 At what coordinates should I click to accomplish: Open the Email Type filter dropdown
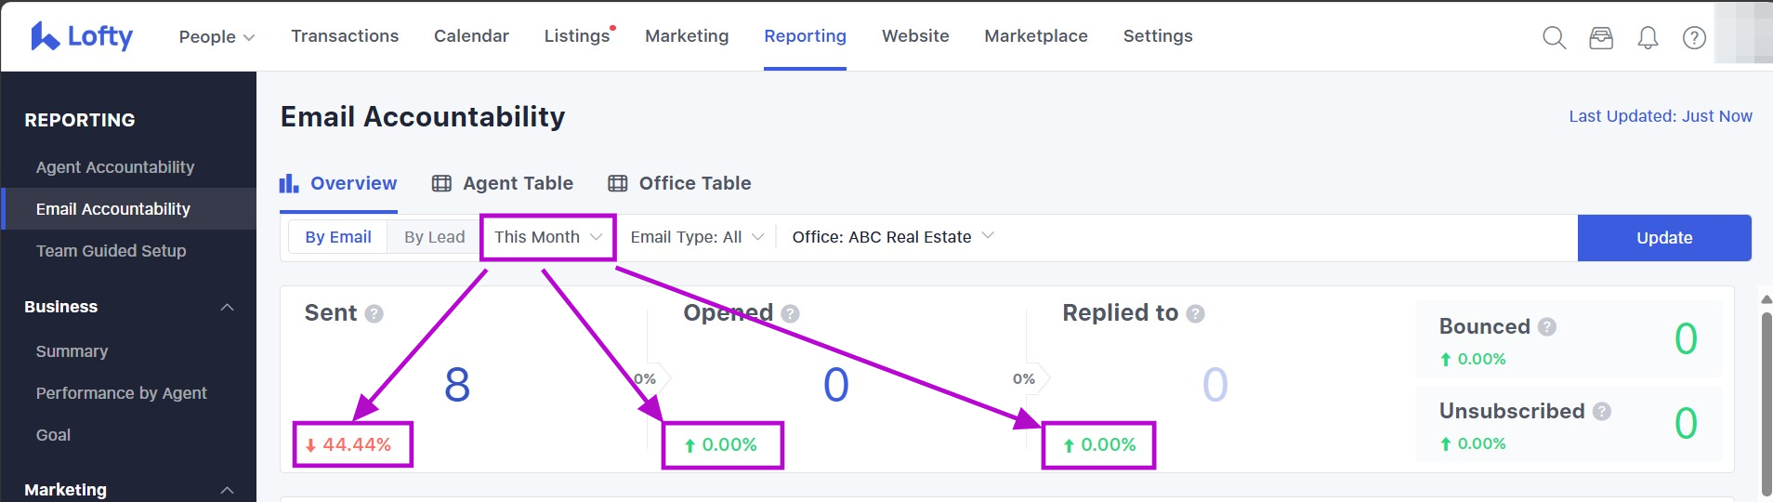pos(697,237)
